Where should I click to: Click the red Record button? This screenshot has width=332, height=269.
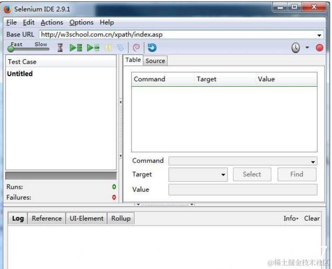[x=319, y=48]
